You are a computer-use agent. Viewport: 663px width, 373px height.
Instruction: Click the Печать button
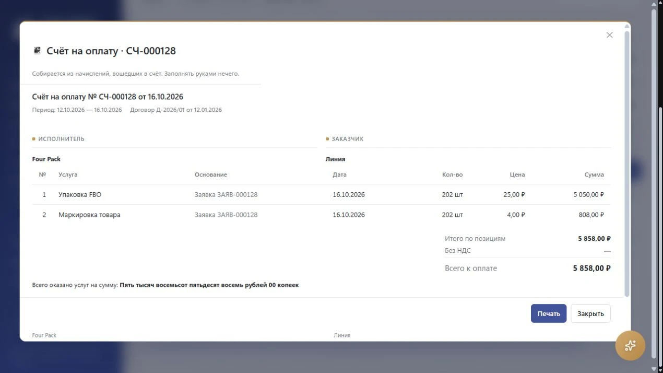tap(549, 313)
